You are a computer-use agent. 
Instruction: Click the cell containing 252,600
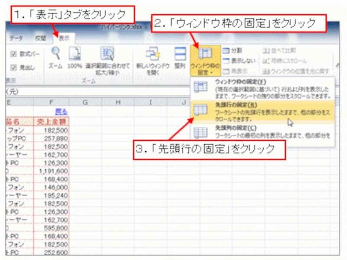(51, 252)
